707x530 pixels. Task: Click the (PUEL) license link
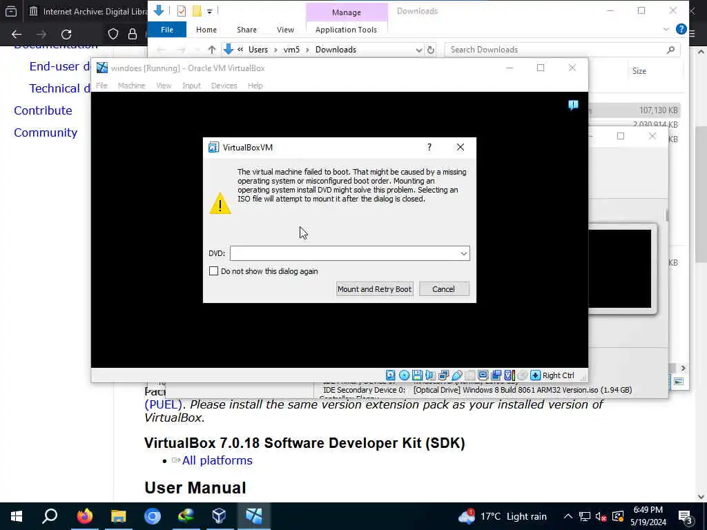click(x=163, y=404)
